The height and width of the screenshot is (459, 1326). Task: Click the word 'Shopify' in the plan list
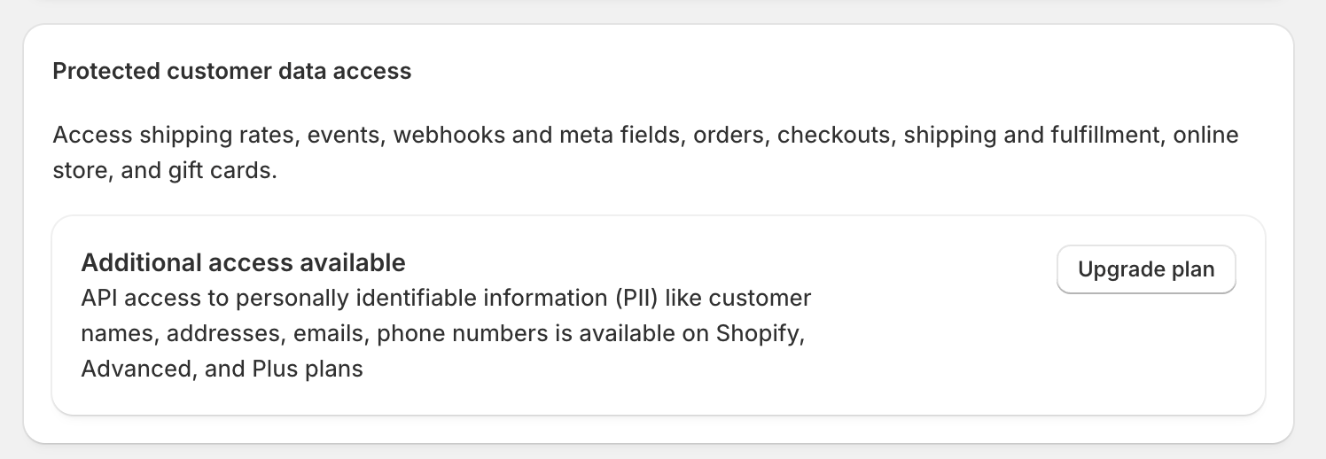[758, 333]
